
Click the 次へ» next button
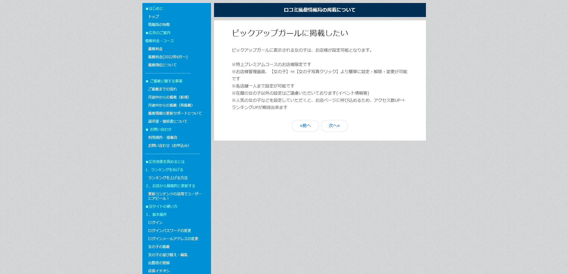[x=334, y=126]
